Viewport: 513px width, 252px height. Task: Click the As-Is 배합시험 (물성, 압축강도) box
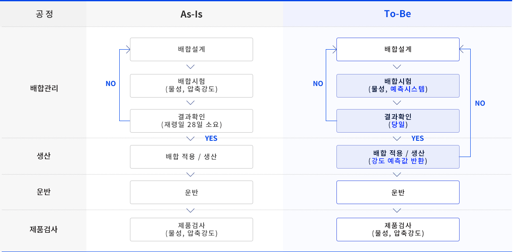[192, 86]
